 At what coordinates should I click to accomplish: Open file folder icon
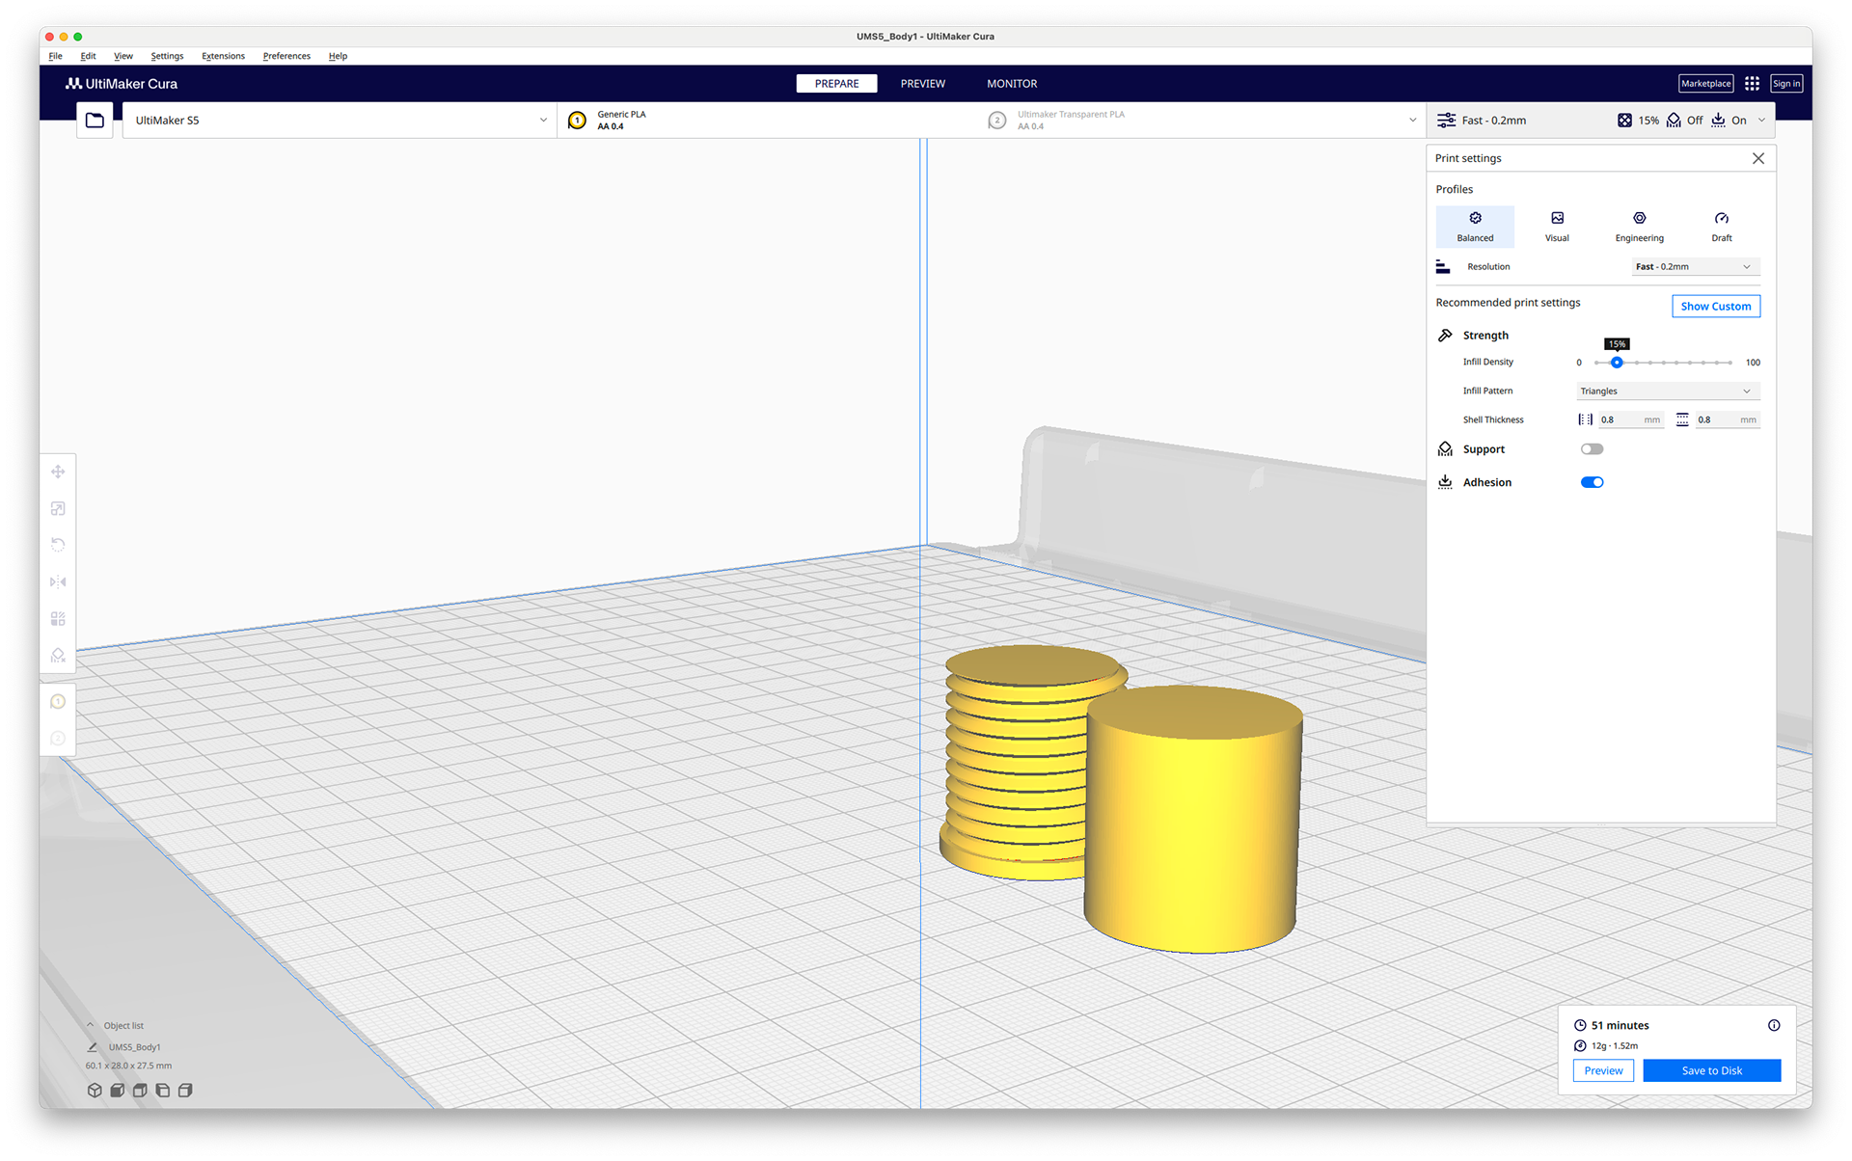click(95, 121)
